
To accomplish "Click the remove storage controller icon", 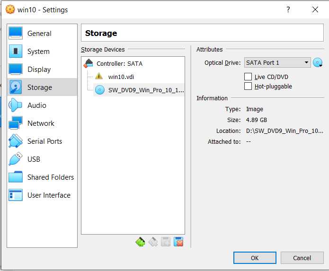I will tap(153, 242).
